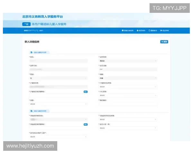Click the input field right of 民族

coord(128,104)
